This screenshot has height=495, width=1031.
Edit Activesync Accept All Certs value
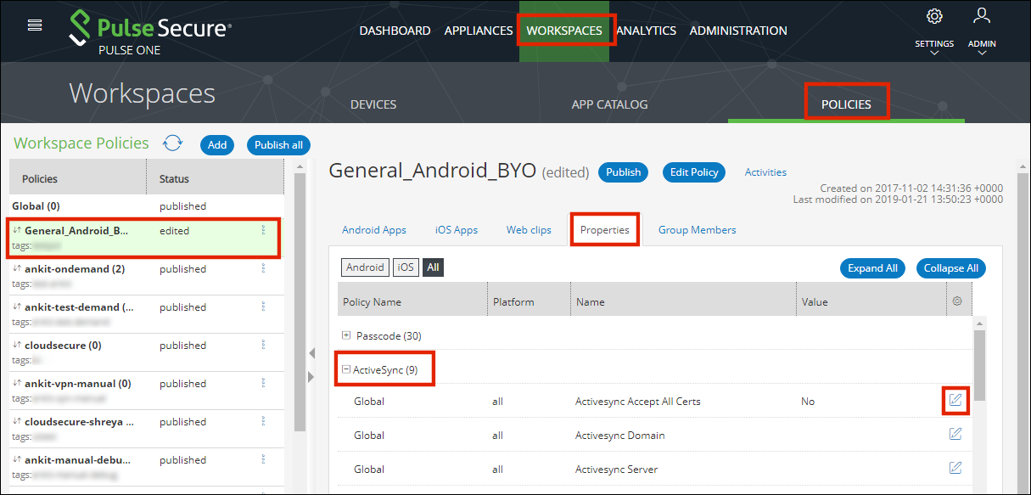click(955, 400)
